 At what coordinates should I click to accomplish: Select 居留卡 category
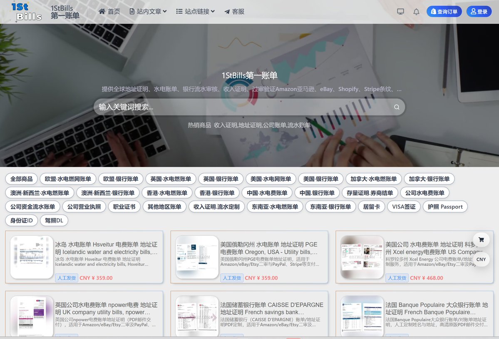pyautogui.click(x=372, y=207)
